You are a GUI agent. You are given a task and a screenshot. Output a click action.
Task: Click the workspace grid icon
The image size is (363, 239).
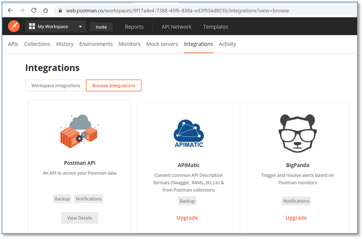[x=32, y=26]
